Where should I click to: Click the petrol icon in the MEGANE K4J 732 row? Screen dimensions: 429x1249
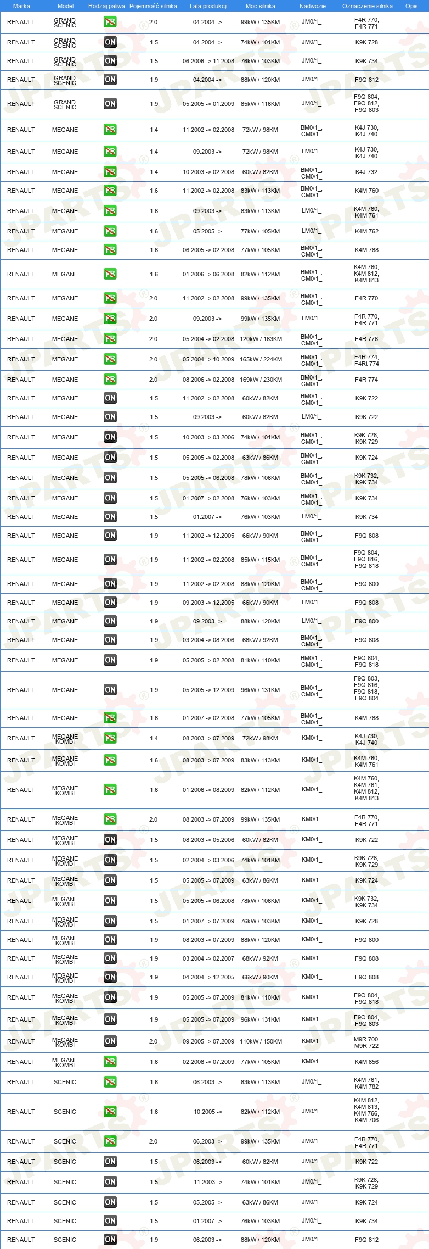[x=110, y=172]
